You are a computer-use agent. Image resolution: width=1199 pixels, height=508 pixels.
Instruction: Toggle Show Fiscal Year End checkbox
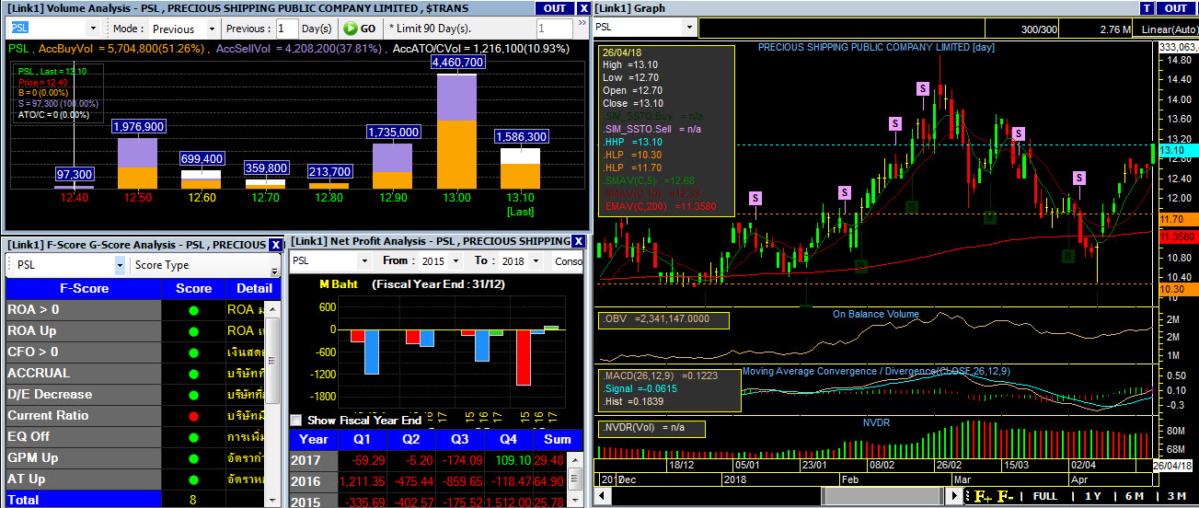coord(296,420)
